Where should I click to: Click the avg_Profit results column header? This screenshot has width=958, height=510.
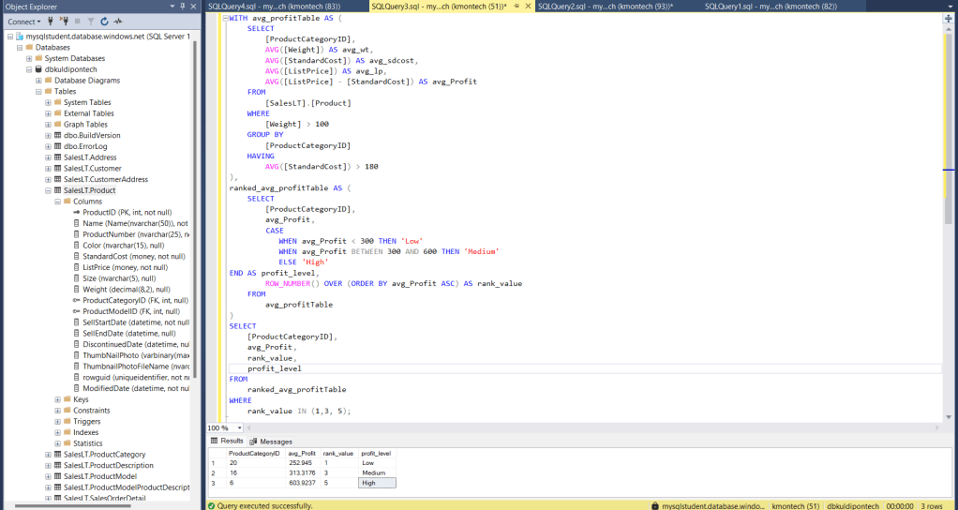click(x=302, y=454)
